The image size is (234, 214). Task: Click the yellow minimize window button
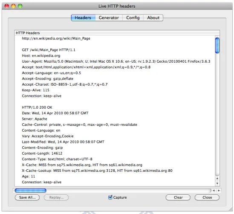(x=14, y=6)
